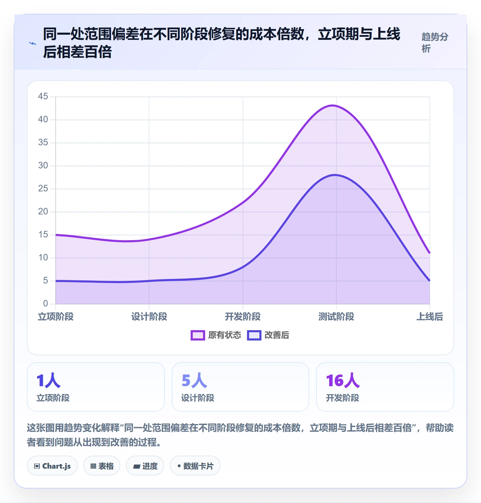Image resolution: width=481 pixels, height=503 pixels.
Task: Click the chart title heading text
Action: coord(222,43)
